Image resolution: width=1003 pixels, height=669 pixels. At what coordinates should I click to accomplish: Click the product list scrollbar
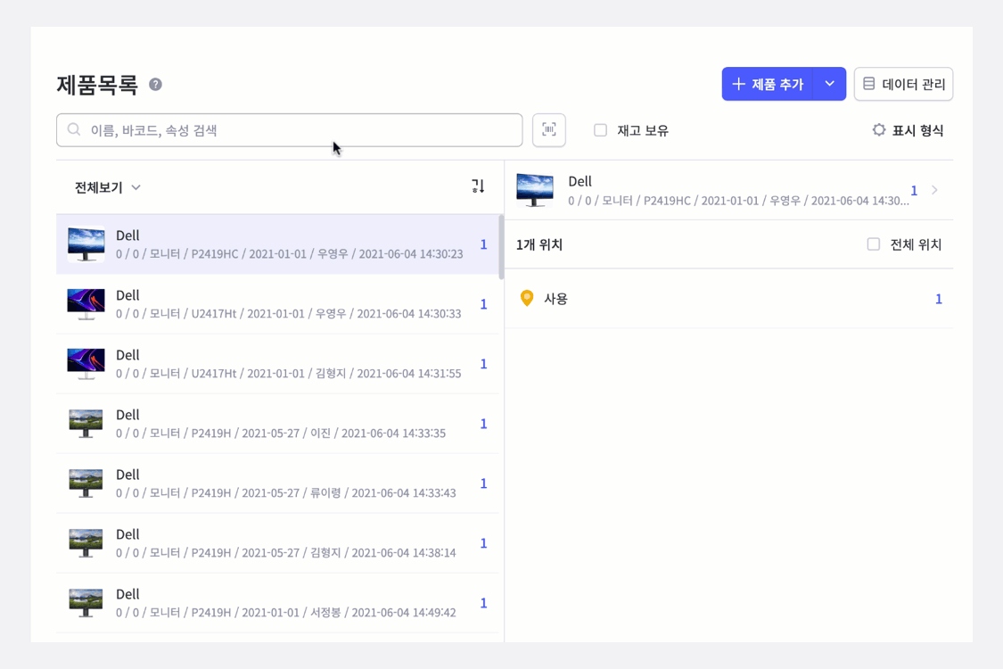(x=501, y=247)
